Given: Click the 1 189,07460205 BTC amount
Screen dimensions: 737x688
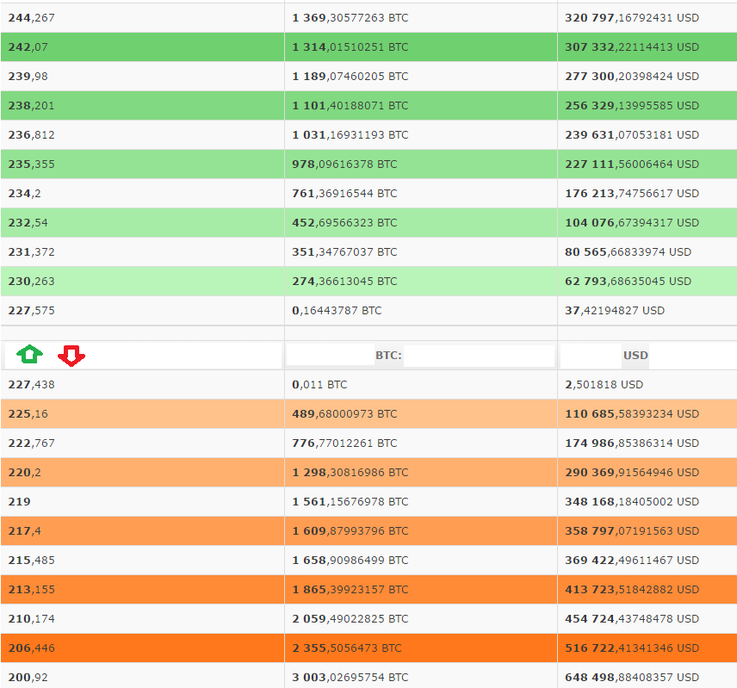Looking at the screenshot, I should (350, 76).
